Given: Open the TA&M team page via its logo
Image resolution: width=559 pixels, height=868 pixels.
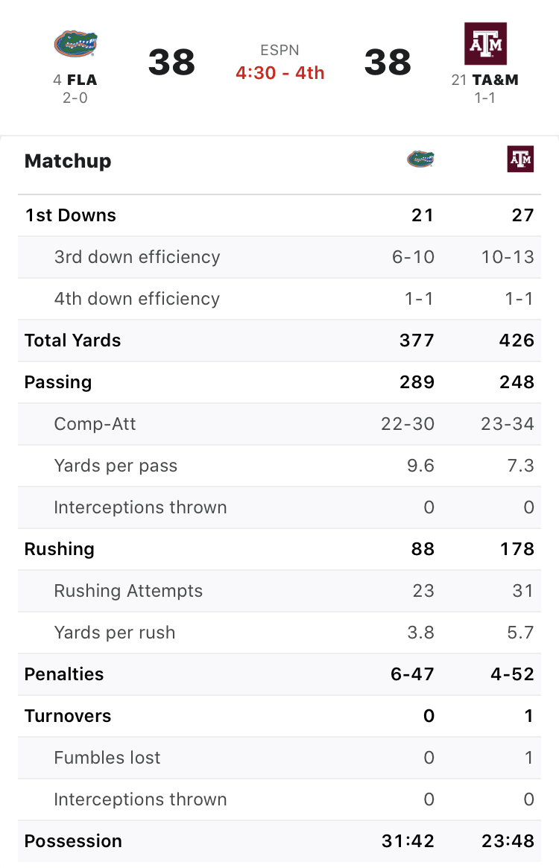Looking at the screenshot, I should click(485, 43).
